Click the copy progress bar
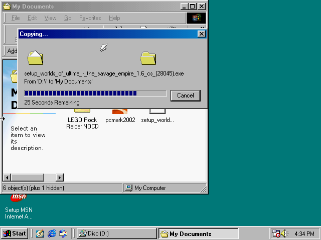This screenshot has width=321, height=240. pos(95,93)
